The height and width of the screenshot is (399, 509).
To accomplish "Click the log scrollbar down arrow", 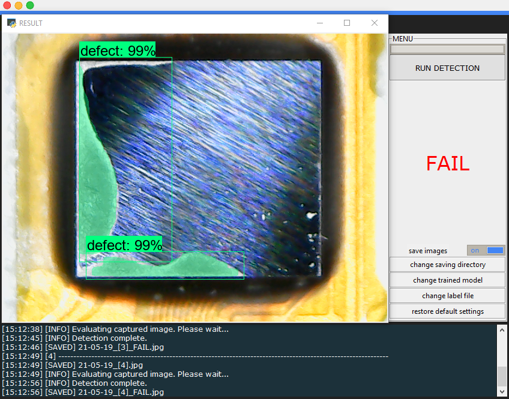I will [x=502, y=391].
